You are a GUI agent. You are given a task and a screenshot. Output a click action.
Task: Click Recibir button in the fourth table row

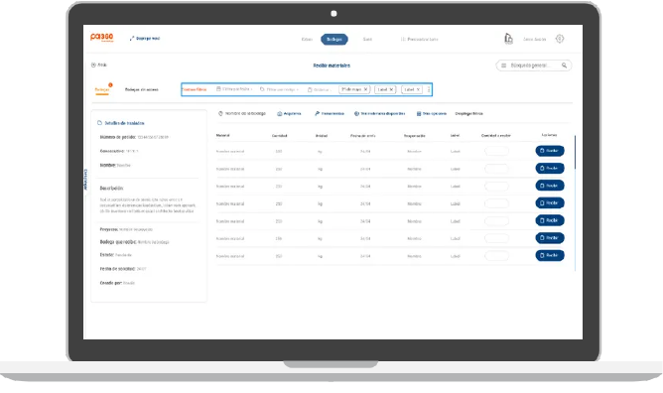[x=550, y=203]
